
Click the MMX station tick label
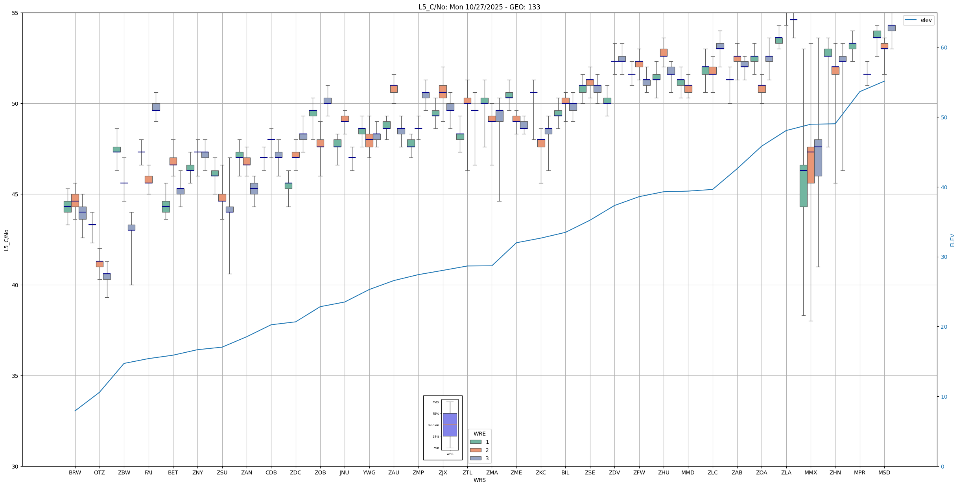pyautogui.click(x=810, y=472)
